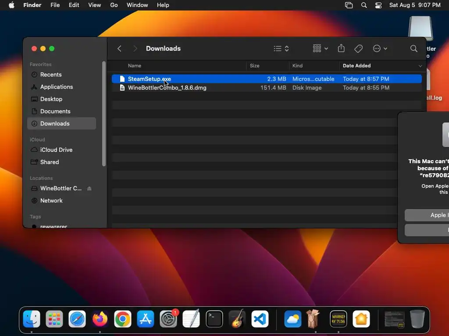Screen dimensions: 449x336
Task: Open Control Center in menu bar
Action: (x=378, y=5)
